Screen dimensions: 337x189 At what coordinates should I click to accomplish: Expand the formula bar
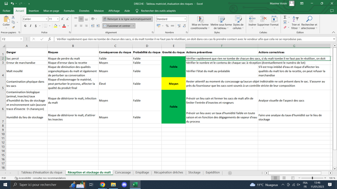click(334, 39)
